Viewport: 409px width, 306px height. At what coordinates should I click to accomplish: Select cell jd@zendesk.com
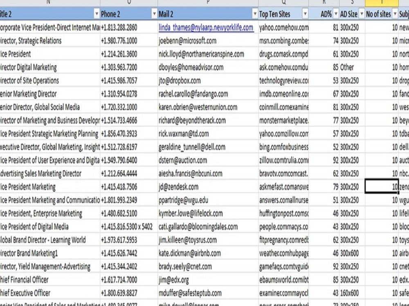(x=208, y=186)
